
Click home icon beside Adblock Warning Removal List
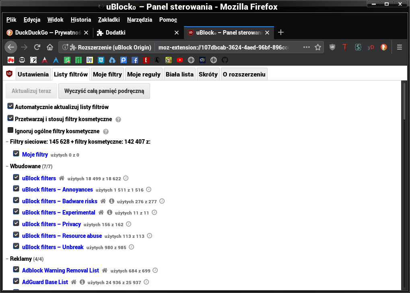[105, 270]
